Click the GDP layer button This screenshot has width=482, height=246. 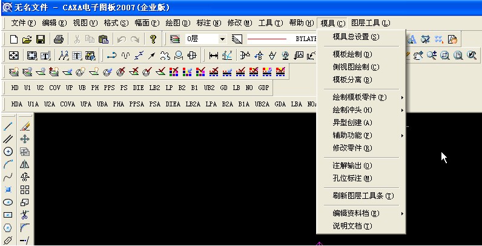click(264, 88)
